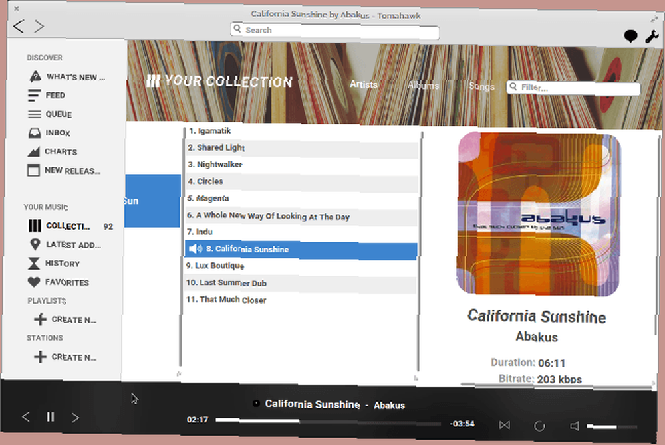Open the INBOX page label
This screenshot has width=665, height=445.
pyautogui.click(x=58, y=133)
